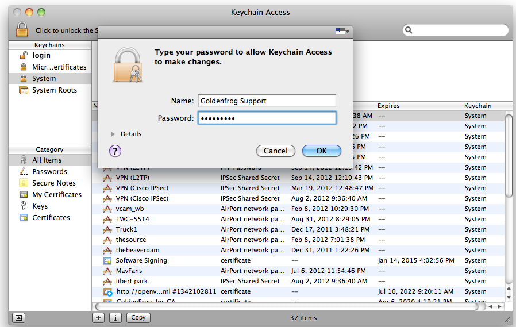Show the Certificates category
Screen dimensions: 516x327
click(x=50, y=217)
